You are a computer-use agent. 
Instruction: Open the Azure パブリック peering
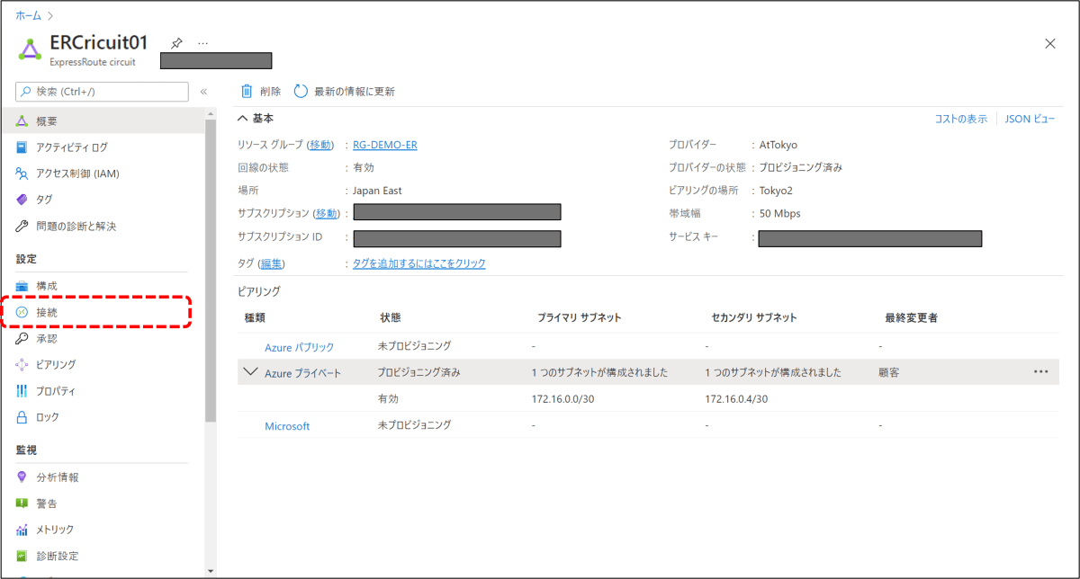(299, 347)
